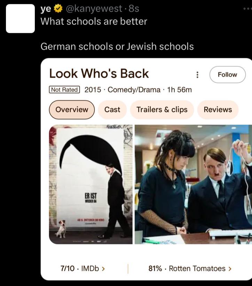
Task: Open the movie still photo thumbnail
Action: click(x=194, y=185)
